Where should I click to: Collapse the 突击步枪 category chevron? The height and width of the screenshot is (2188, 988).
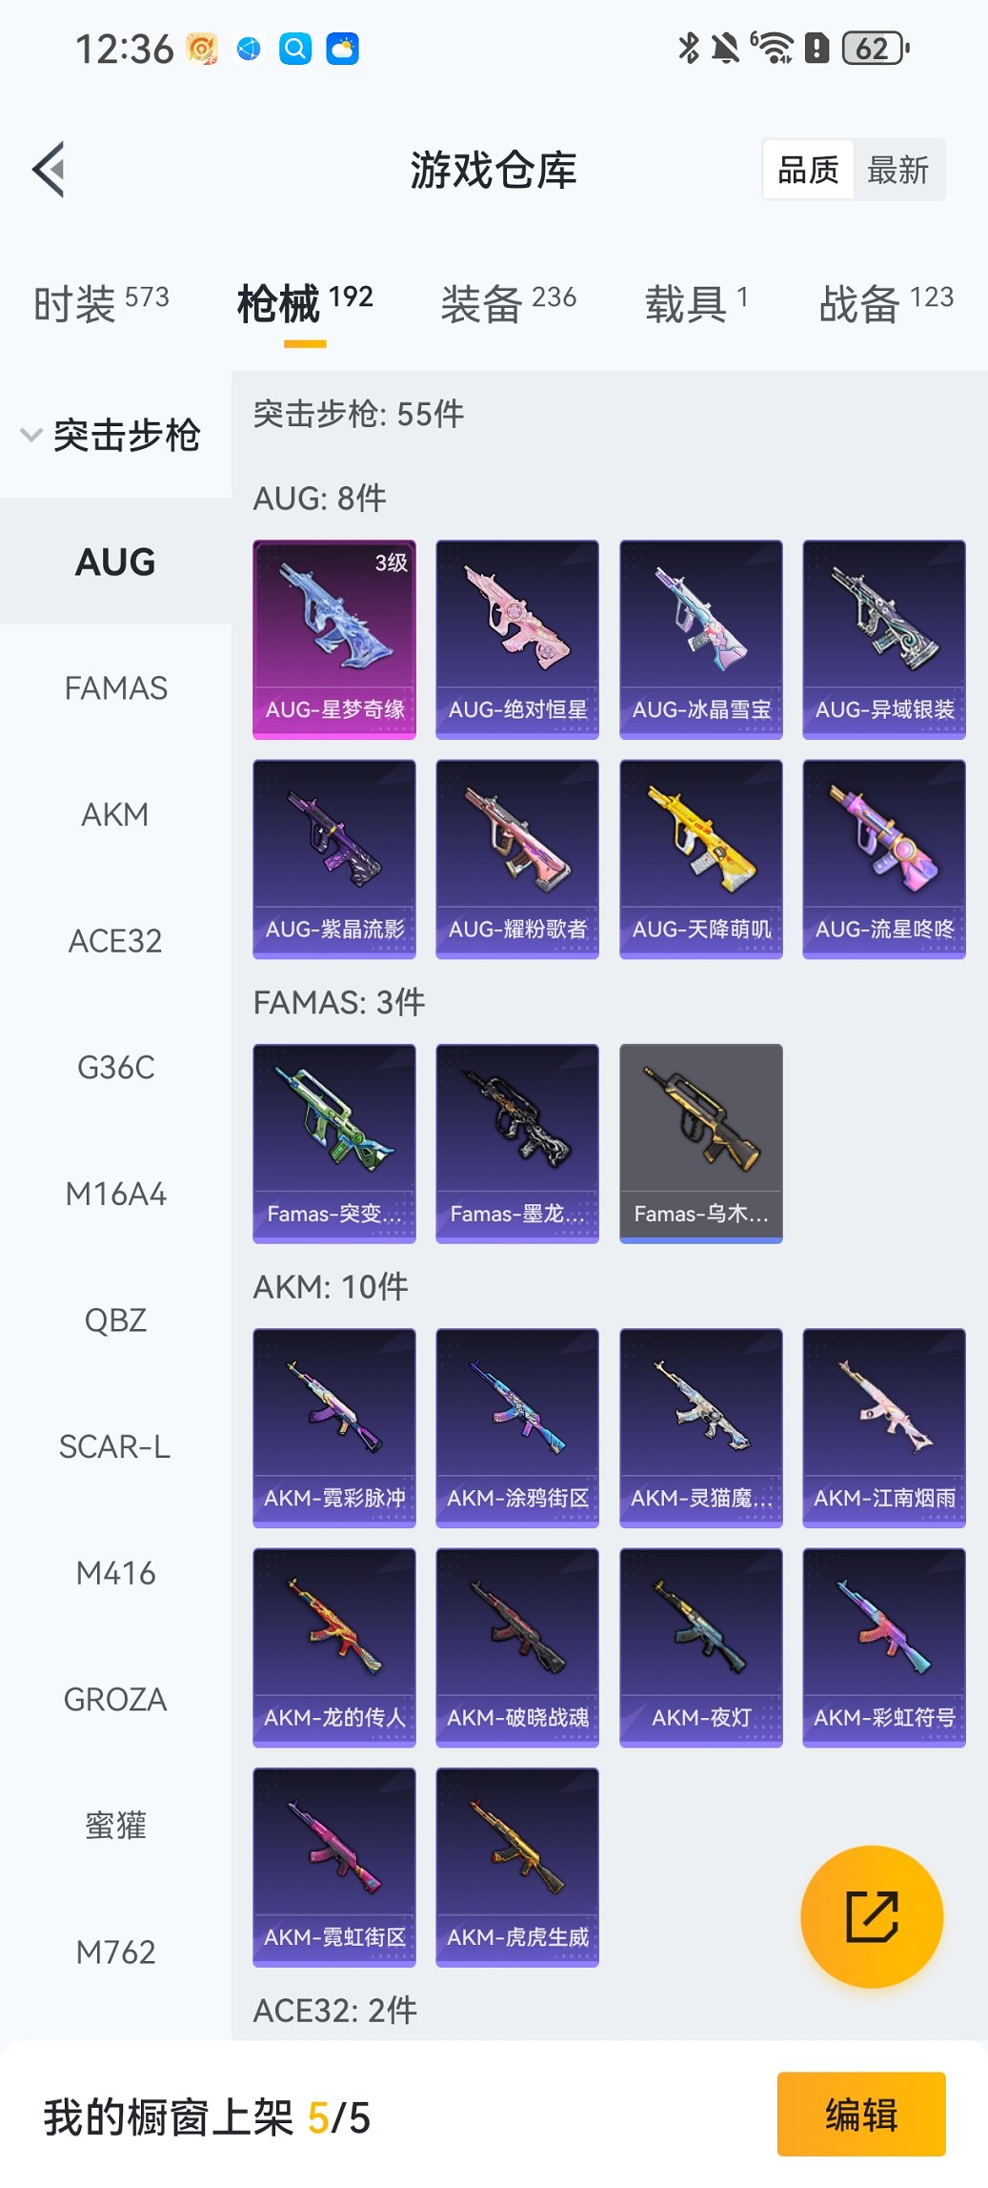click(x=31, y=435)
